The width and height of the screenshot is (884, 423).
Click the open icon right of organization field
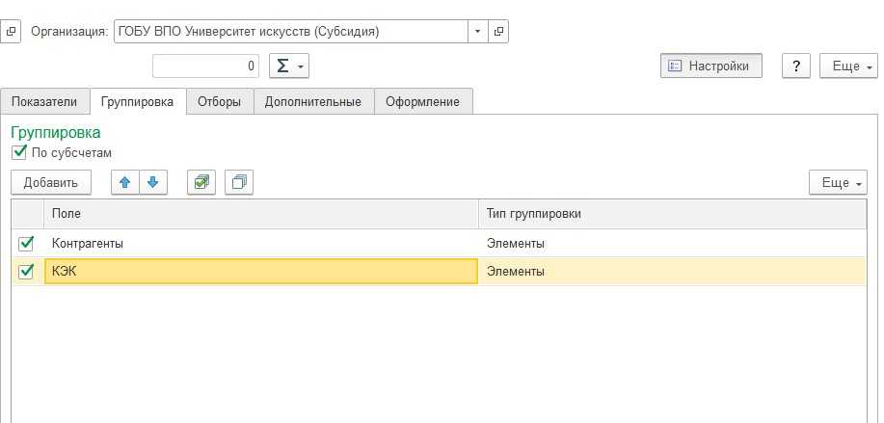[498, 31]
